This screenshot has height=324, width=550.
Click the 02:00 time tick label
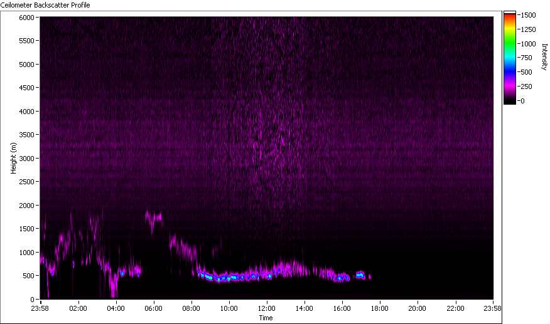pos(78,308)
